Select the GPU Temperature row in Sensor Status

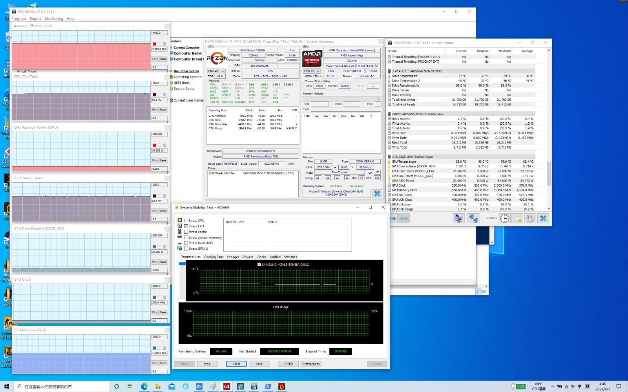[x=462, y=162]
